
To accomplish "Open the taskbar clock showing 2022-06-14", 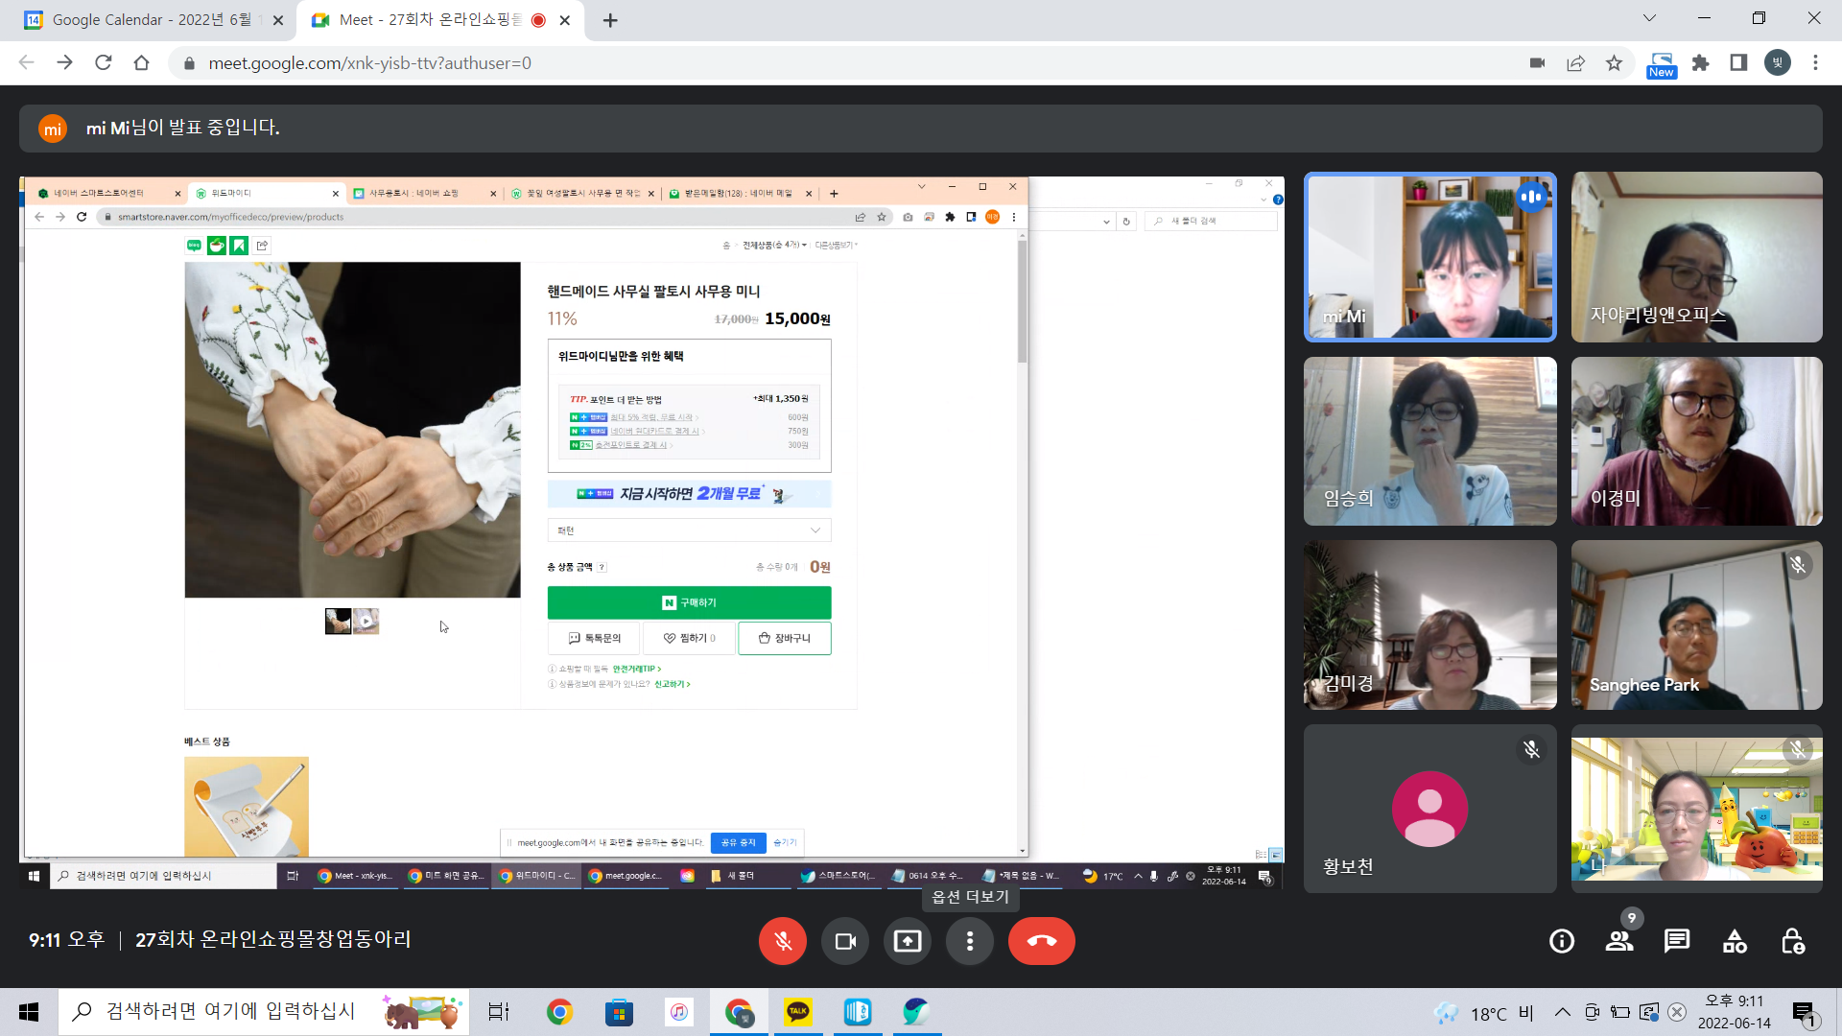I will pyautogui.click(x=1734, y=1012).
